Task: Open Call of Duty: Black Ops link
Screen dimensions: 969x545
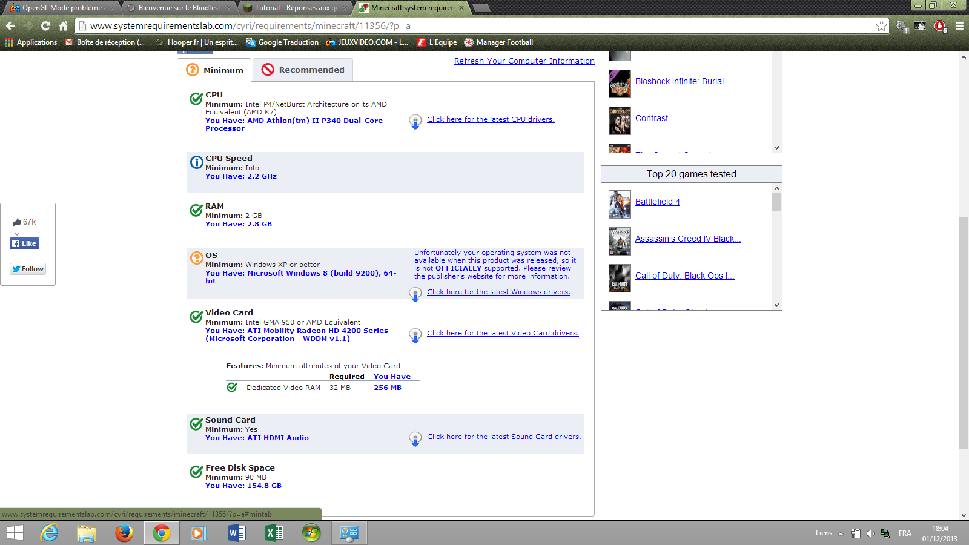Action: (x=685, y=276)
